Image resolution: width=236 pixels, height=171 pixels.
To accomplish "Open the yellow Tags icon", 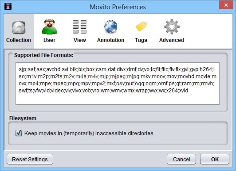I will pos(142,27).
